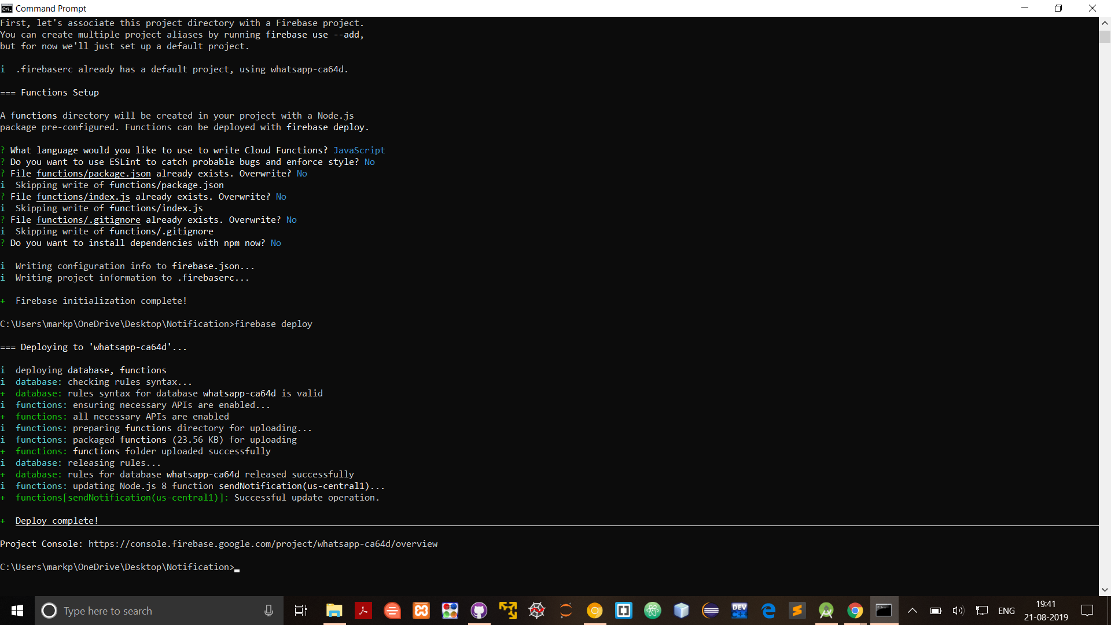Open Firebase console project link
The height and width of the screenshot is (625, 1111).
[263, 543]
